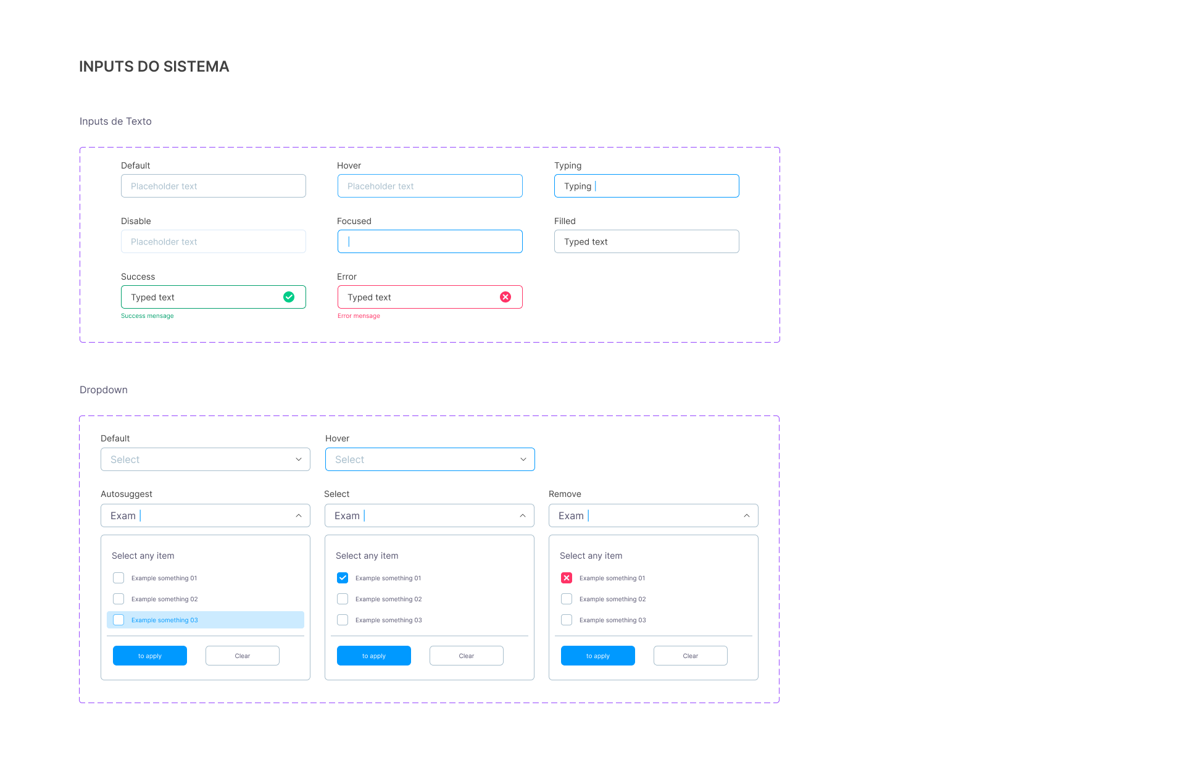
Task: Uncheck the red X checkbox in Remove list
Action: (567, 578)
